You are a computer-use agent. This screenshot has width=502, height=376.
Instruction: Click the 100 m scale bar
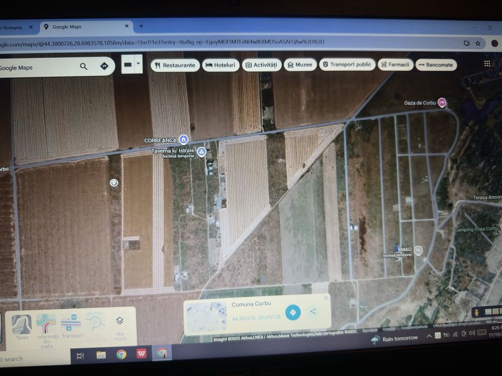(x=493, y=322)
